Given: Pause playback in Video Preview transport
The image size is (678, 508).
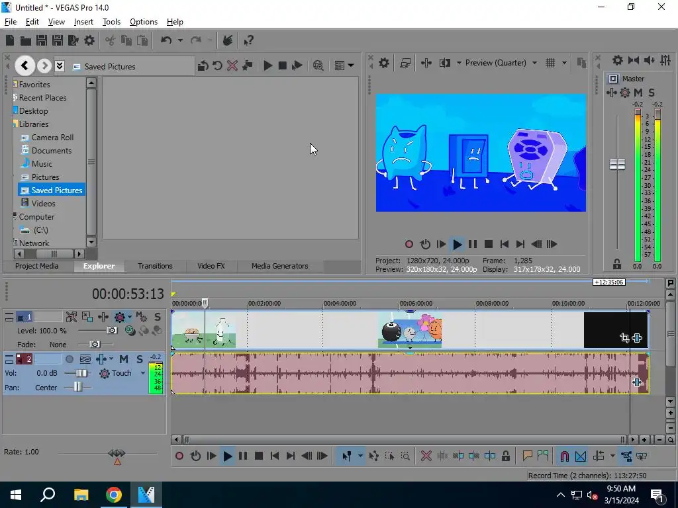Looking at the screenshot, I should [x=473, y=245].
